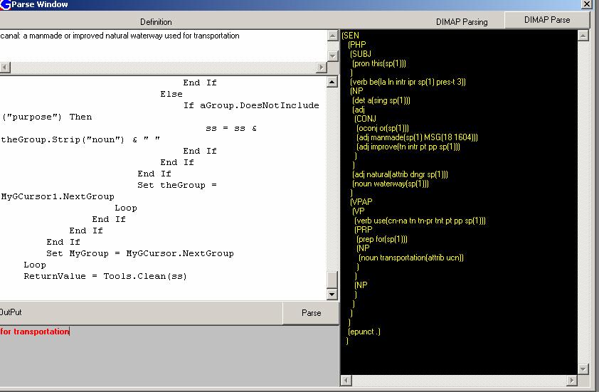Click the Parse Window app icon
Screen dimensions: 599x392
pyautogui.click(x=5, y=4)
